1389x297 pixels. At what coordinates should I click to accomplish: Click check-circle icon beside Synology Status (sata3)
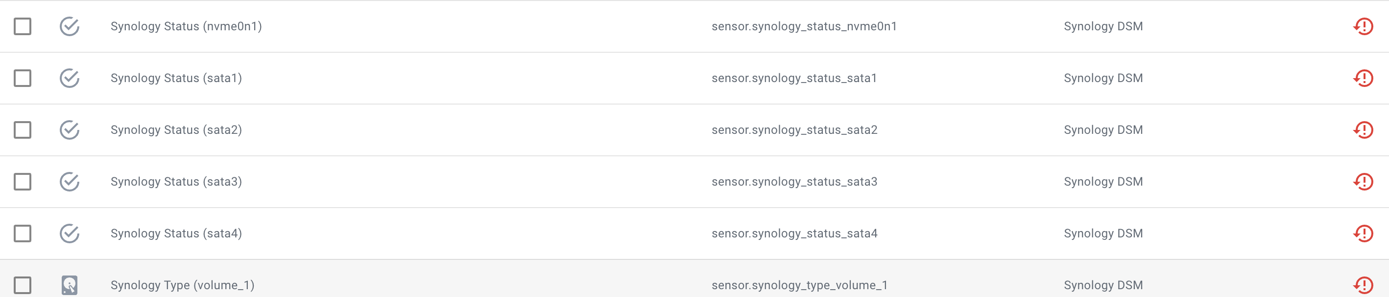(x=70, y=181)
